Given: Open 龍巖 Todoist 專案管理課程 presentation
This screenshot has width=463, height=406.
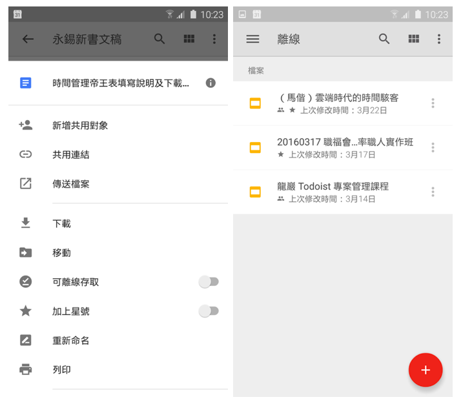Looking at the screenshot, I should pos(343,192).
